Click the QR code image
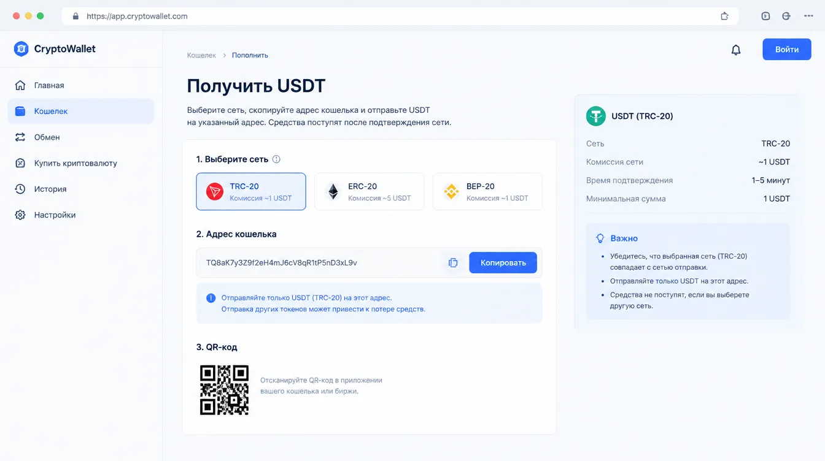The image size is (825, 461). [x=225, y=391]
